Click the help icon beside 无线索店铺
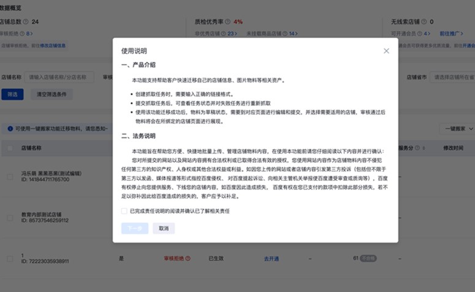Screen dimensions: 475x292 423,21
